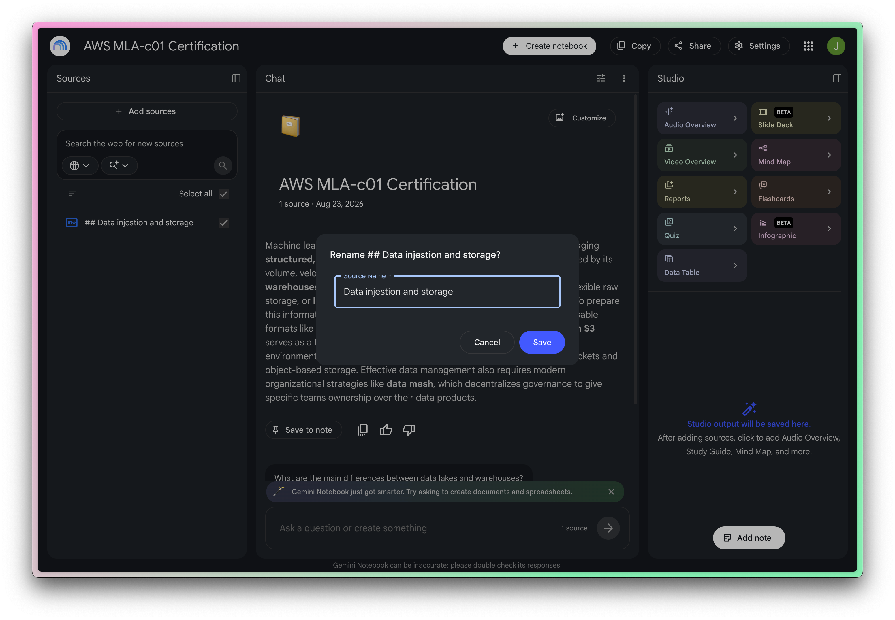Mark response as good with thumbs up
895x620 pixels.
click(x=386, y=430)
